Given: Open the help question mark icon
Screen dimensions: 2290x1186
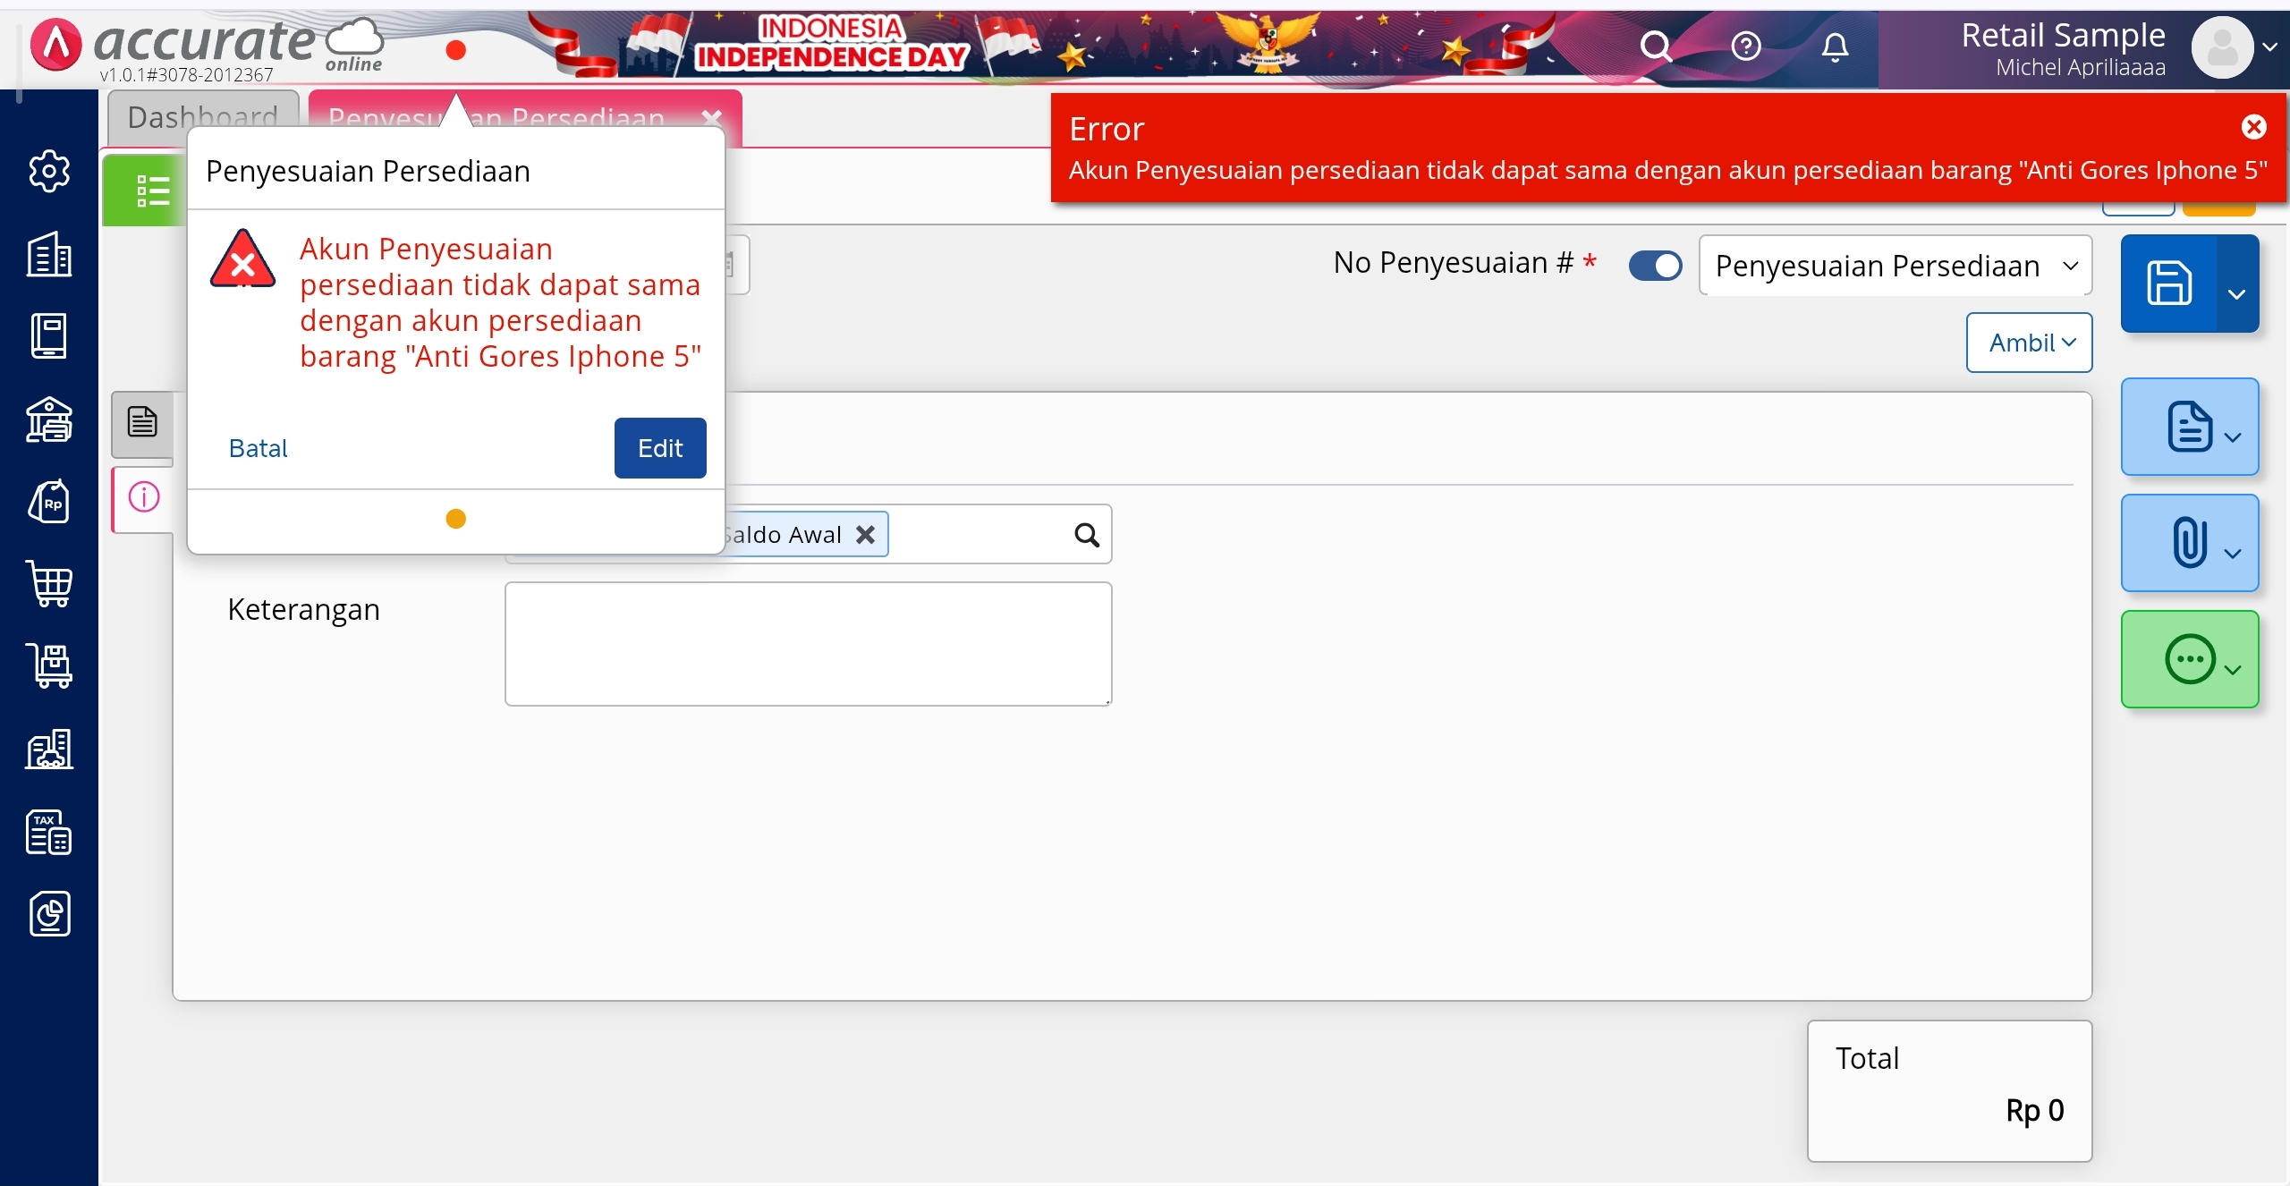Looking at the screenshot, I should [1745, 47].
